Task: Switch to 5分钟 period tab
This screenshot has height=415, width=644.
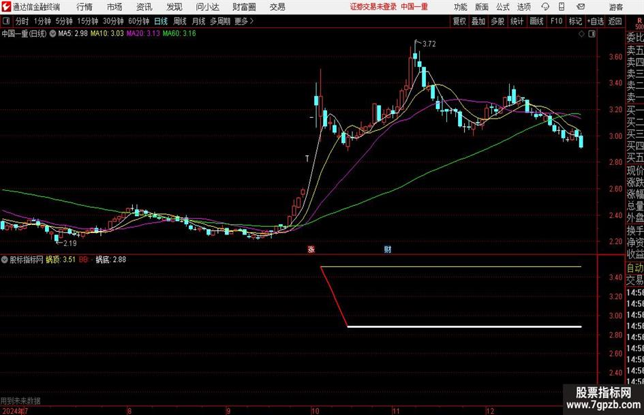Action: 63,21
